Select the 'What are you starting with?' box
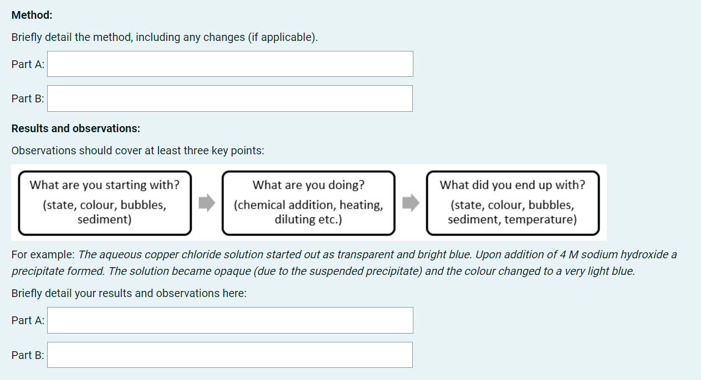This screenshot has height=380, width=701. coord(105,202)
